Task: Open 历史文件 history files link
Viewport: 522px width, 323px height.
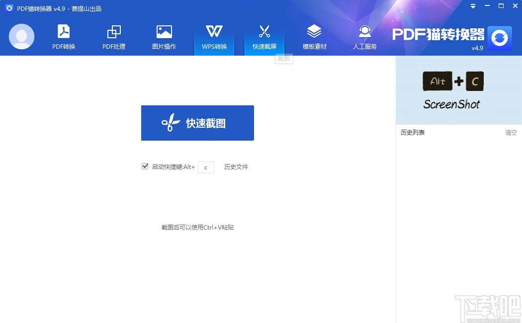Action: tap(236, 167)
